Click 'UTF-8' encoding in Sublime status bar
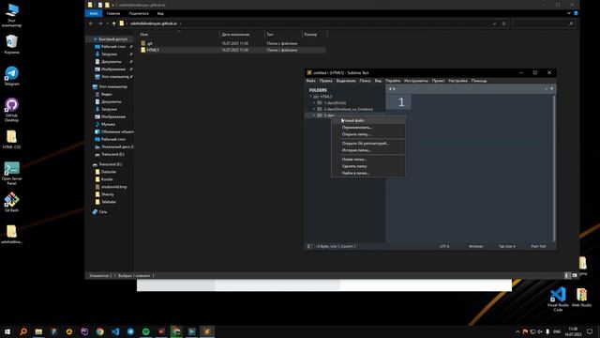 click(444, 246)
